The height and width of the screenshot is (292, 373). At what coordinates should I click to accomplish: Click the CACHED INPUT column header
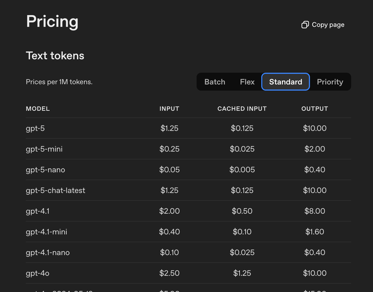tap(242, 109)
